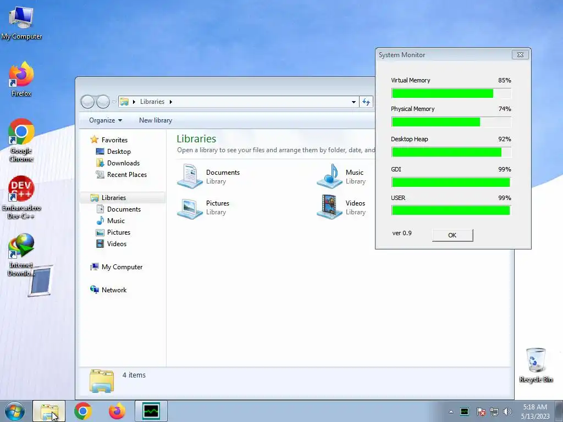The image size is (563, 422).
Task: Open Chrome from the taskbar
Action: 83,411
